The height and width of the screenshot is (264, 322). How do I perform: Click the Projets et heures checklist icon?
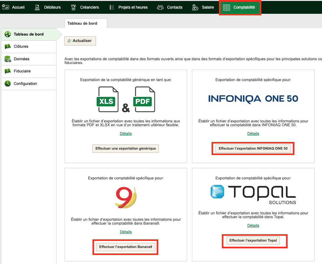(112, 8)
